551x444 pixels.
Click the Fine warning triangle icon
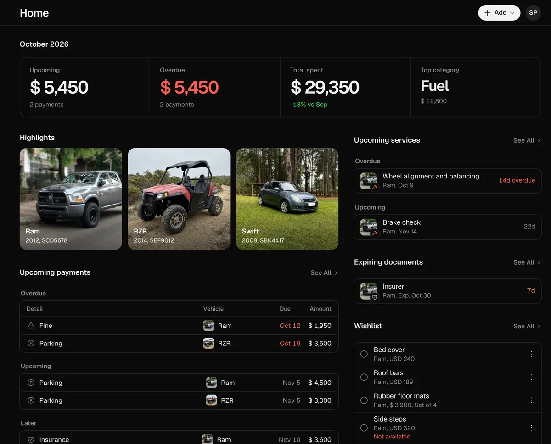pos(31,326)
